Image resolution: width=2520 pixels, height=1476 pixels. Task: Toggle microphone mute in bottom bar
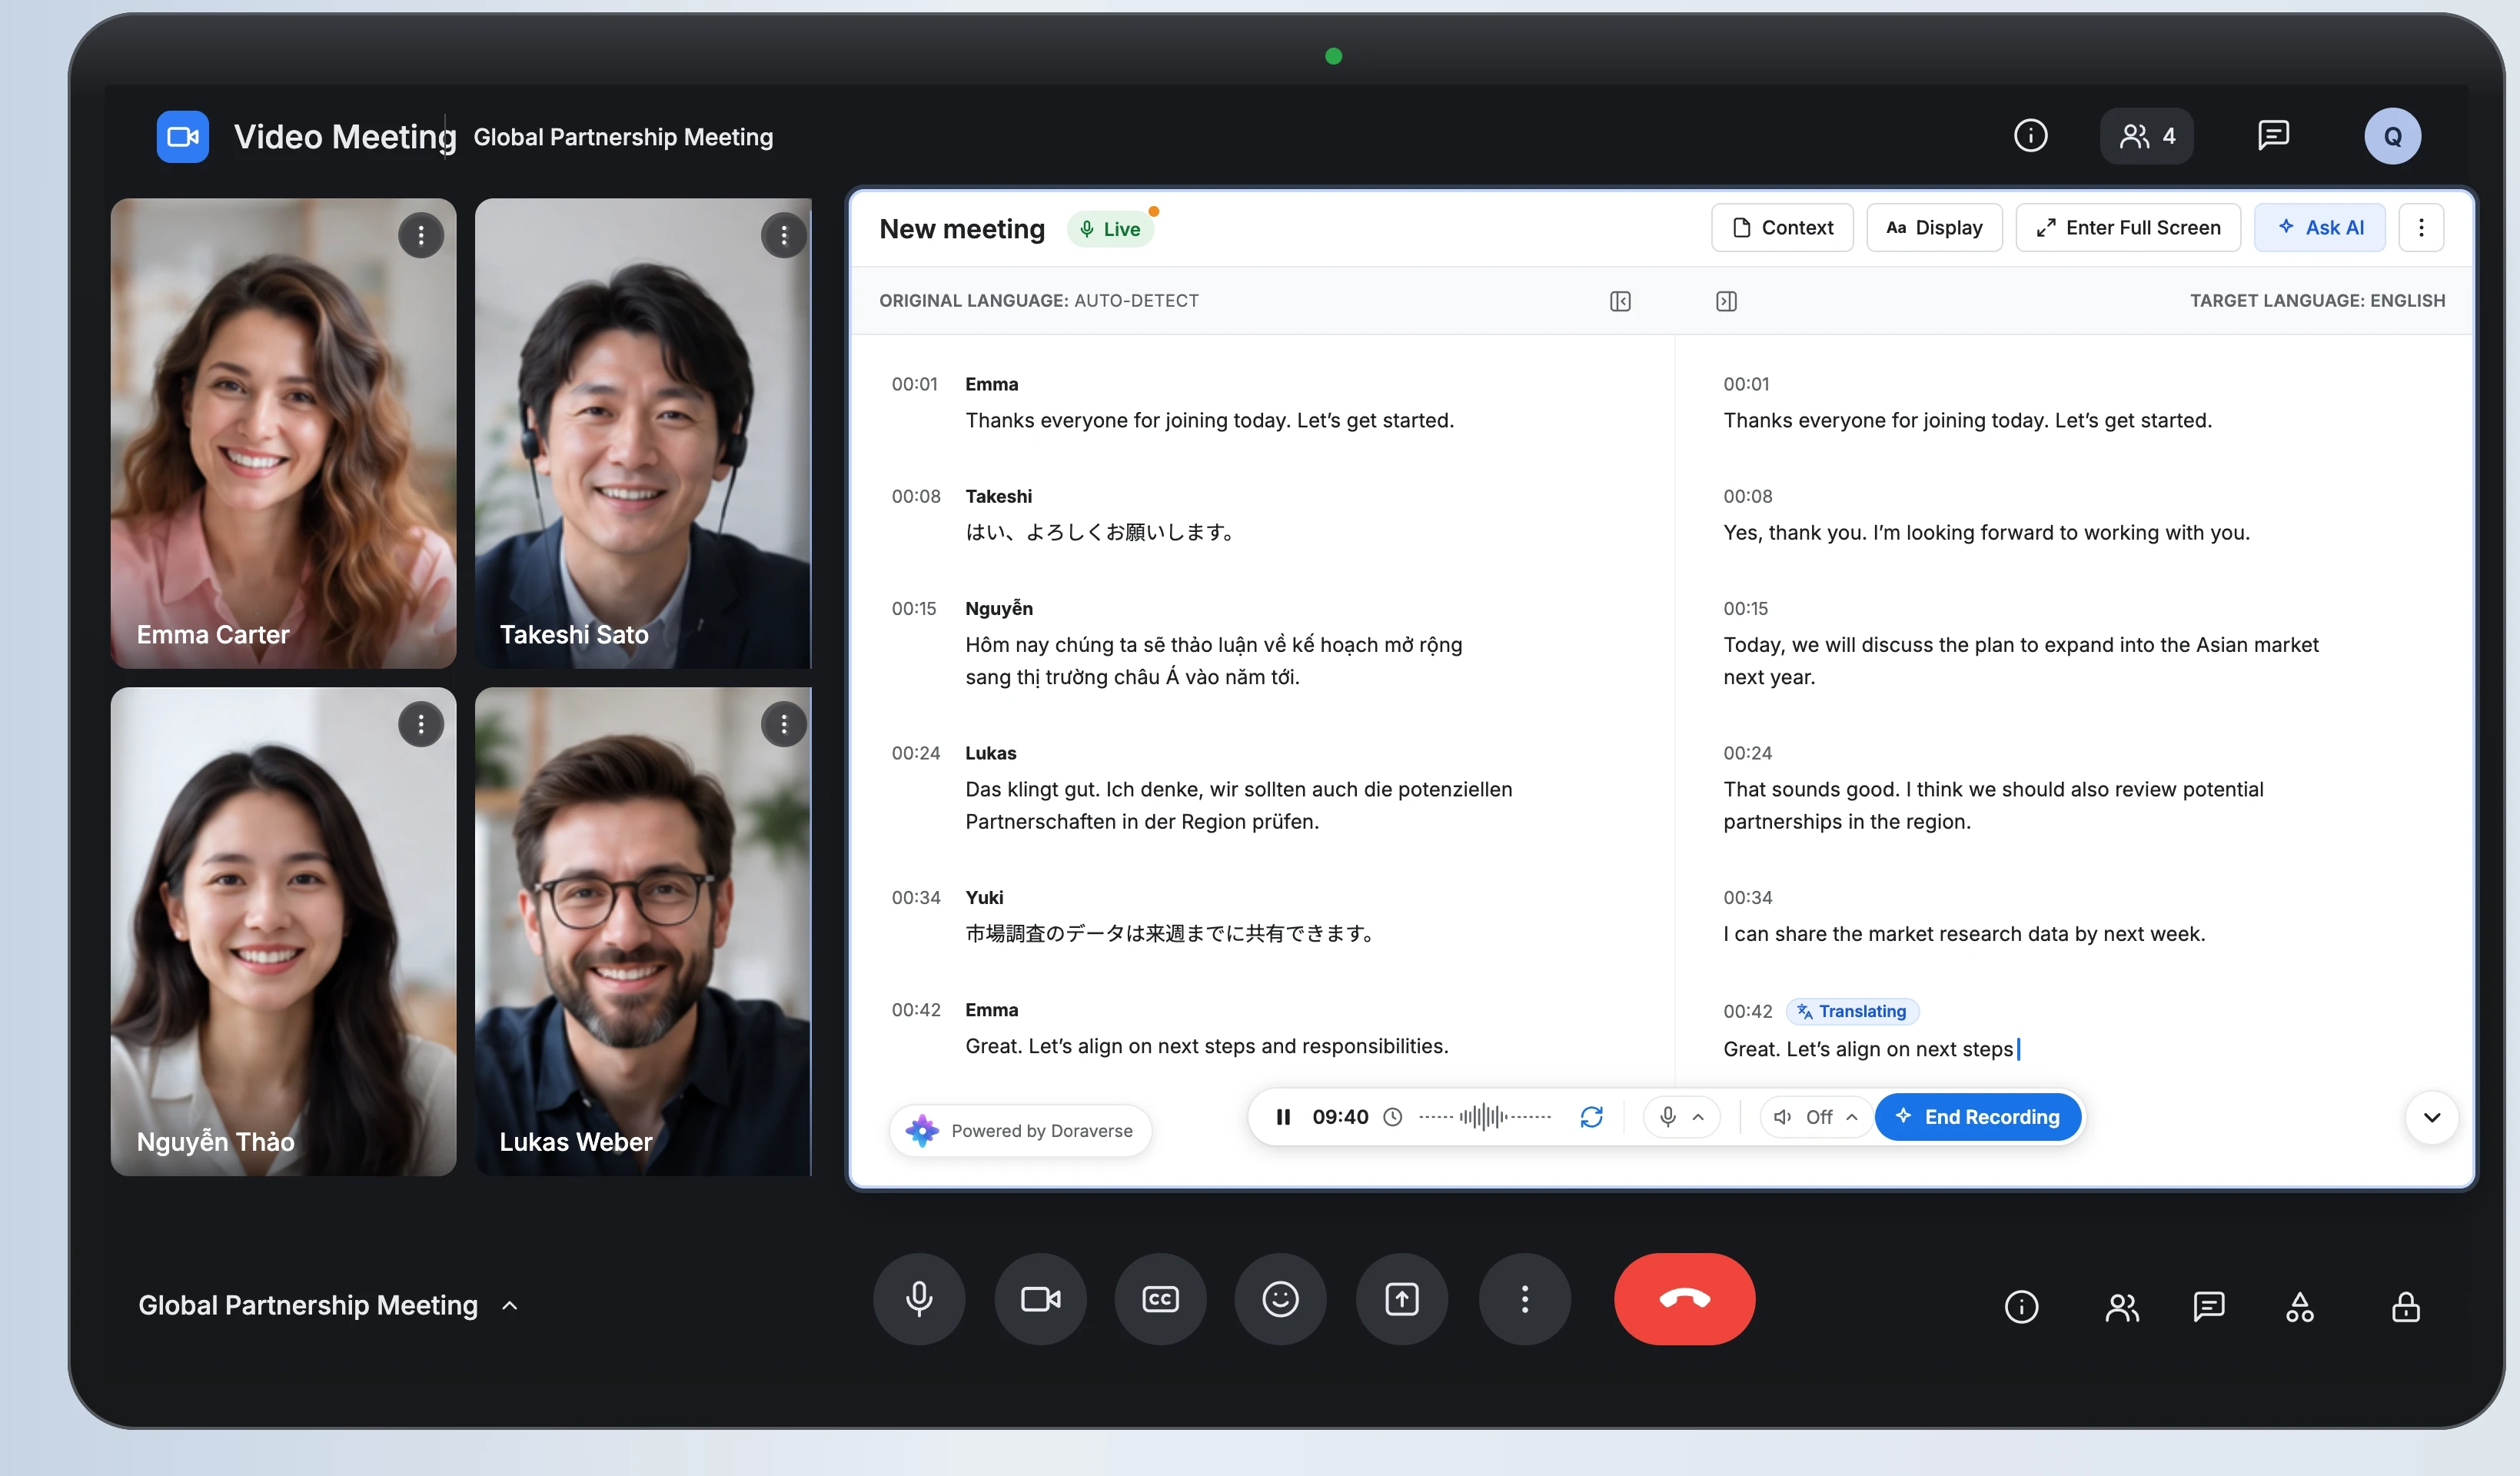pyautogui.click(x=919, y=1299)
